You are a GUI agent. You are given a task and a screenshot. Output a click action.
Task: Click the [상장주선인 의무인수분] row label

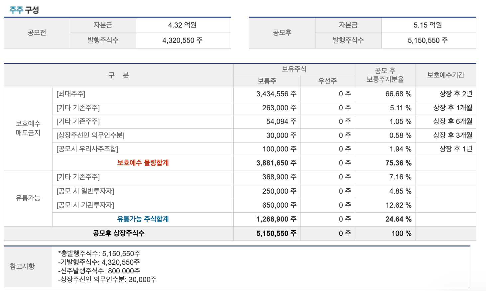coord(90,136)
